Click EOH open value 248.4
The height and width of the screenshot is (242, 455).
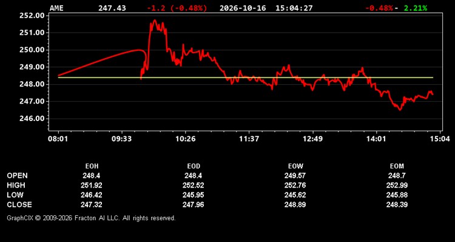(x=92, y=175)
